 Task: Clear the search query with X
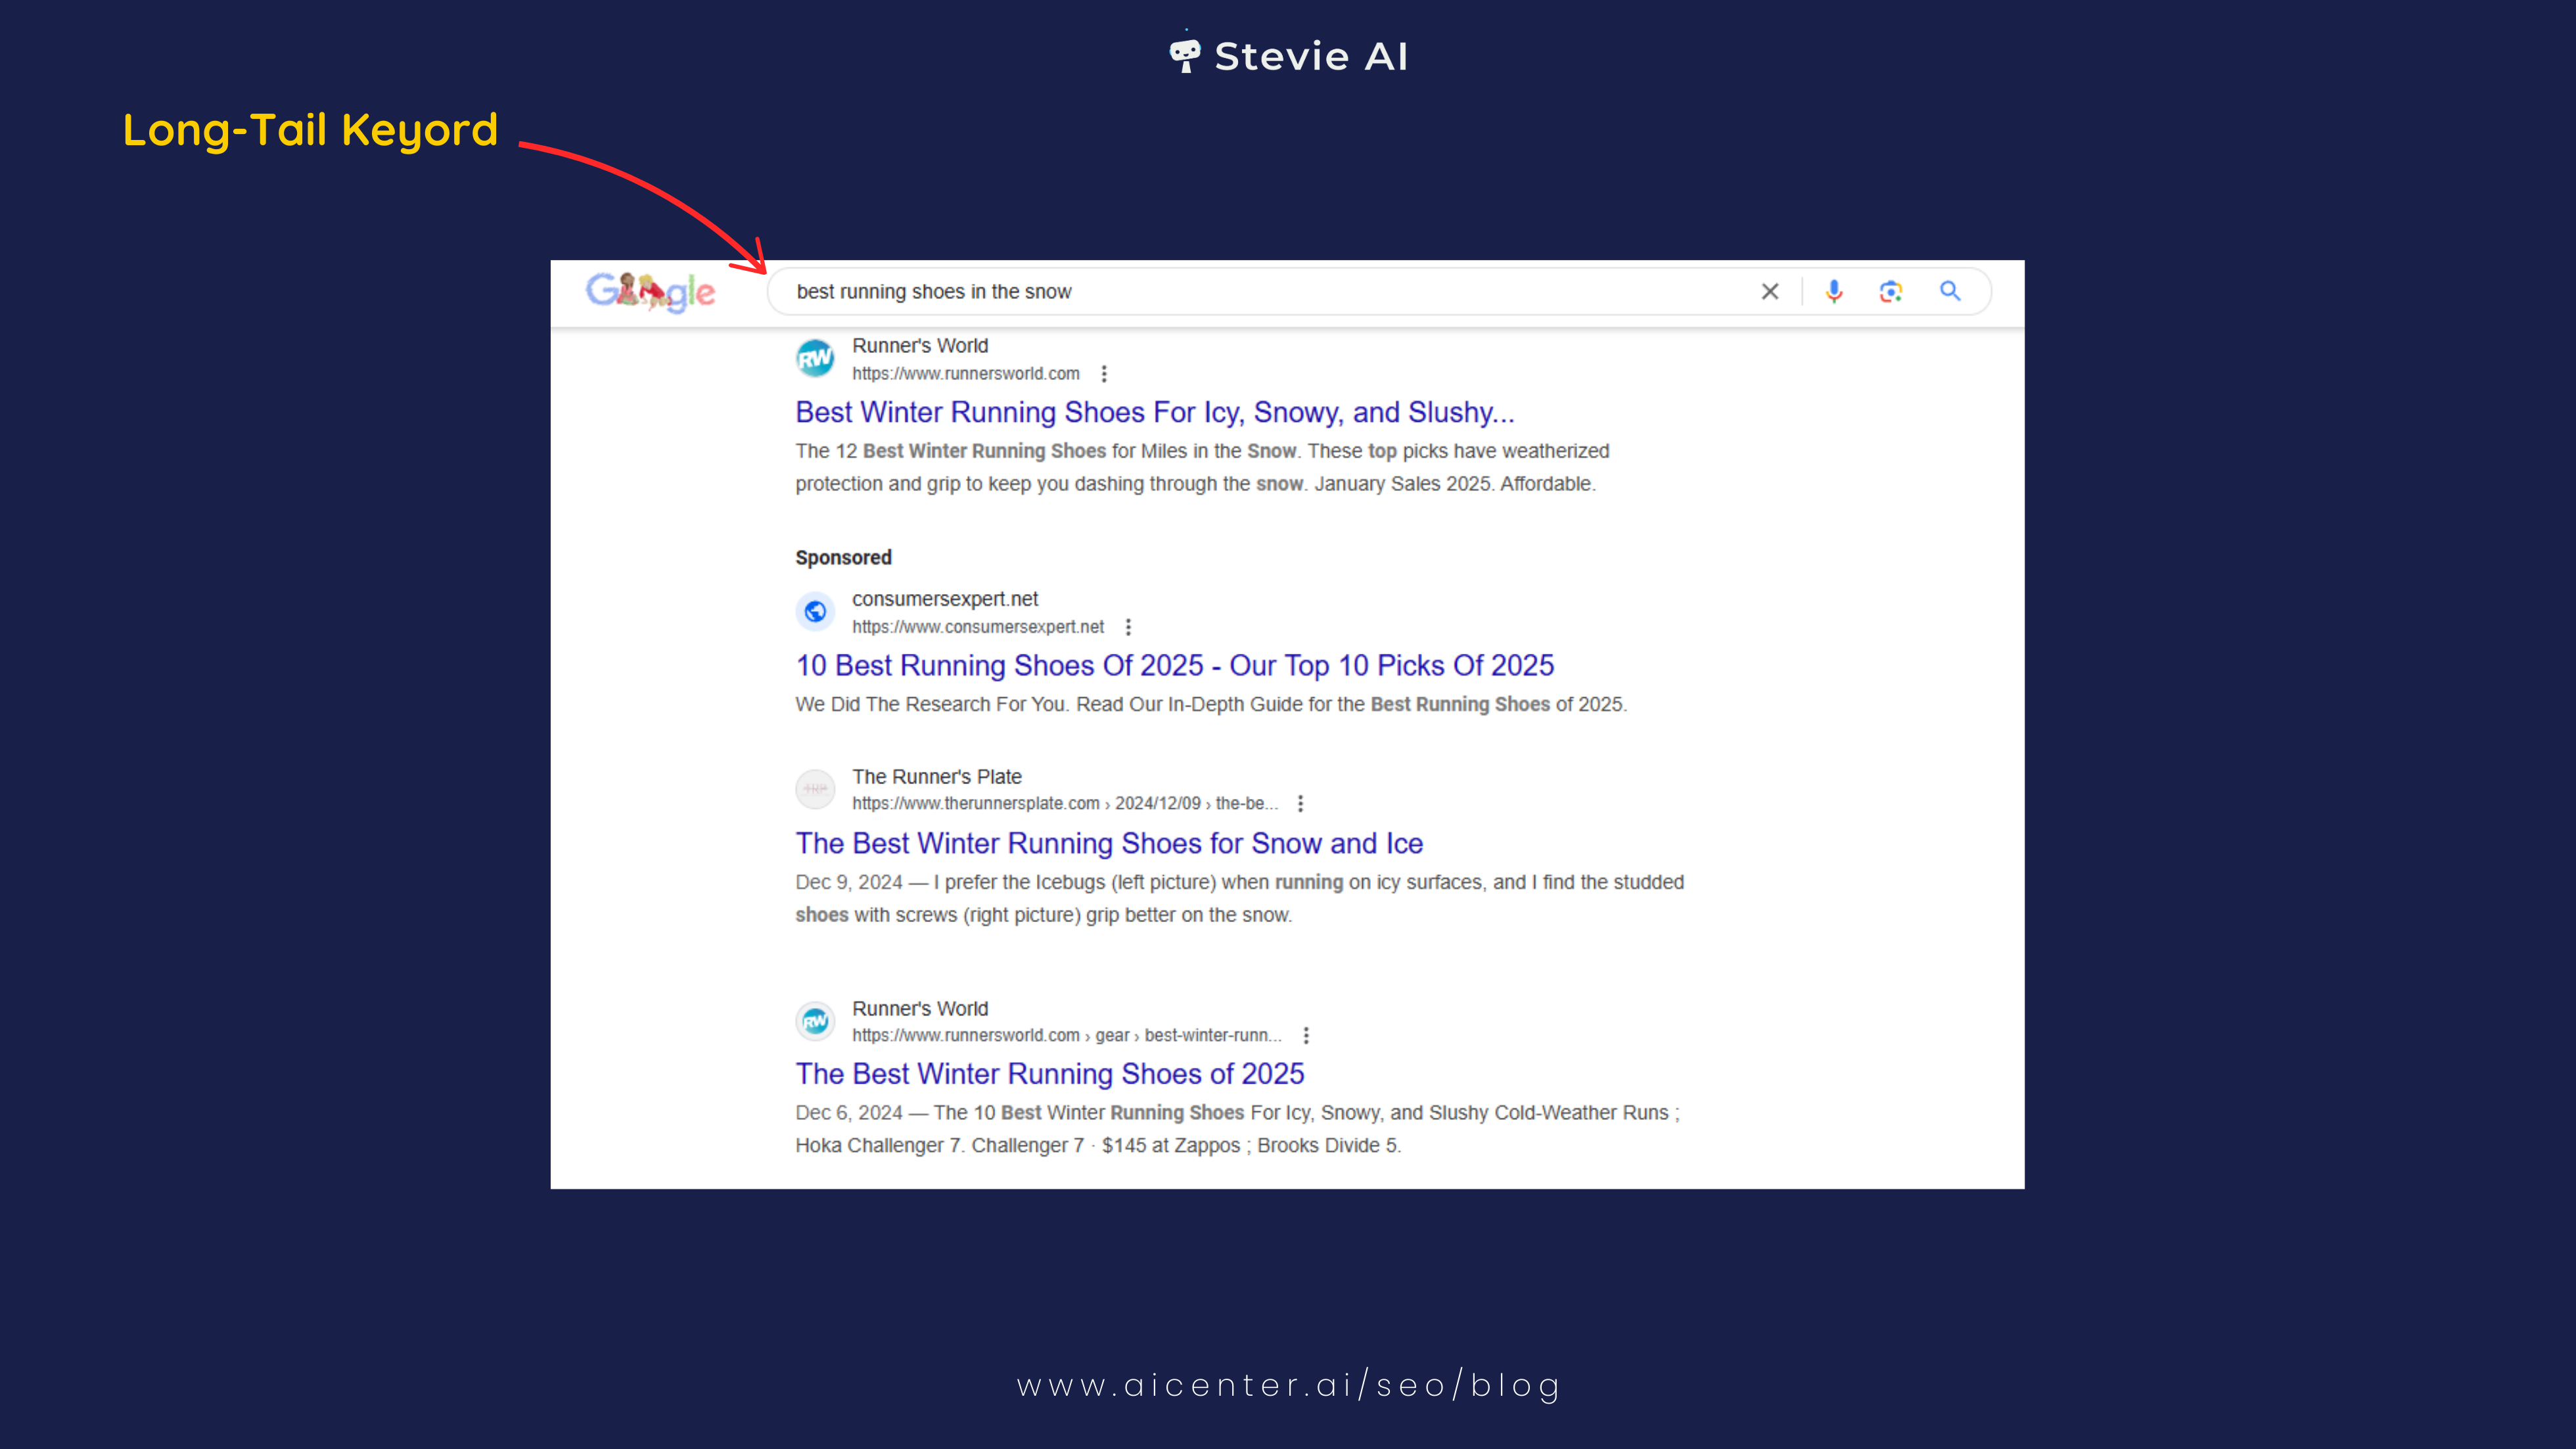click(1769, 291)
